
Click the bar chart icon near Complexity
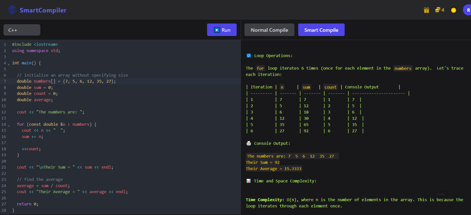click(x=249, y=181)
